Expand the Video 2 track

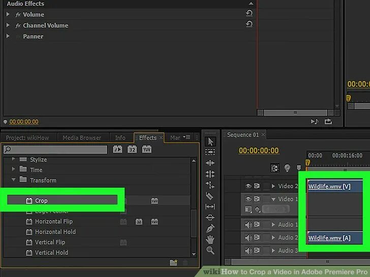click(x=273, y=186)
